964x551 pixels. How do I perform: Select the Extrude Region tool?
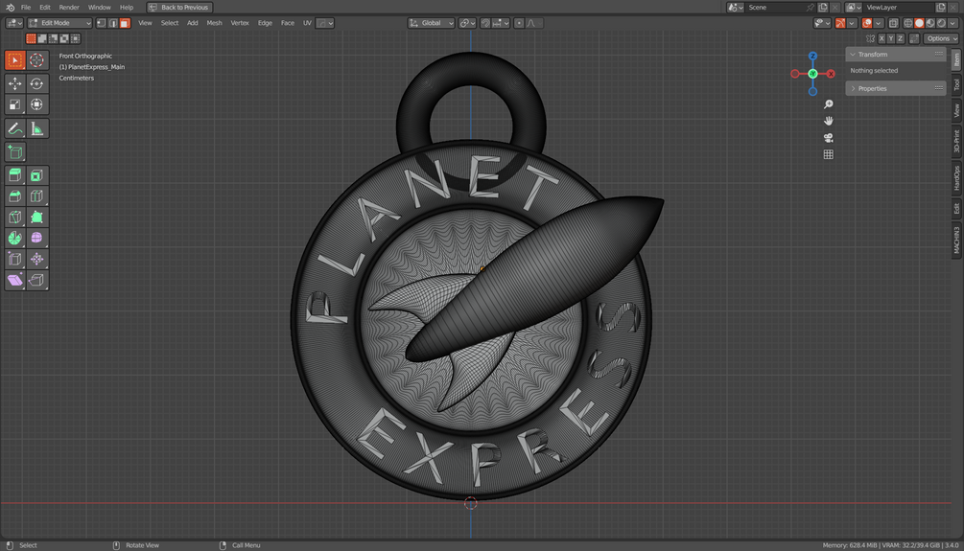14,175
